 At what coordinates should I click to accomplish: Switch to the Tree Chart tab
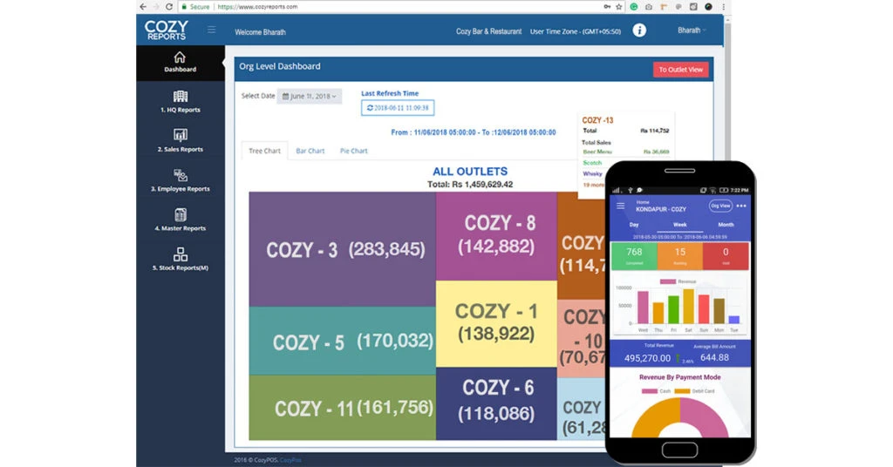point(264,151)
